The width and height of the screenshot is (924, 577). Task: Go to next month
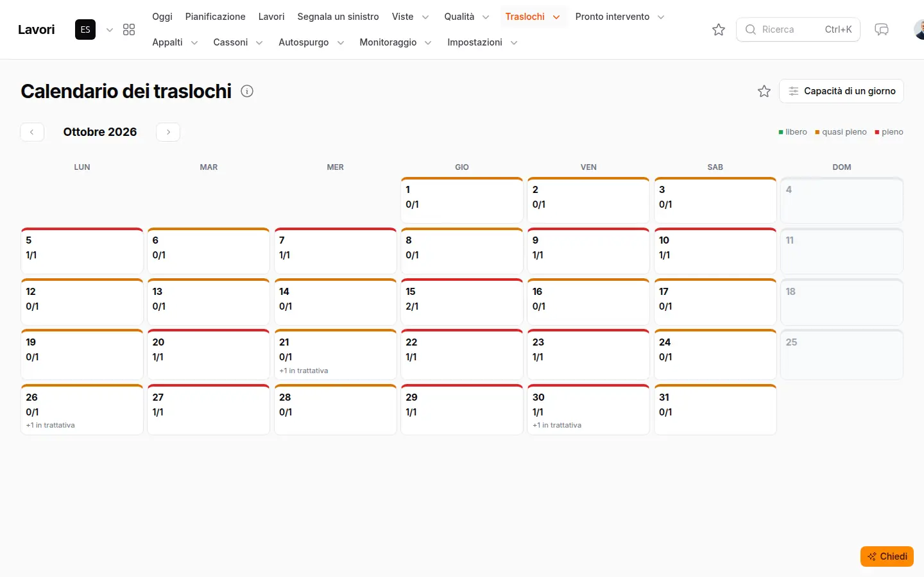point(168,132)
